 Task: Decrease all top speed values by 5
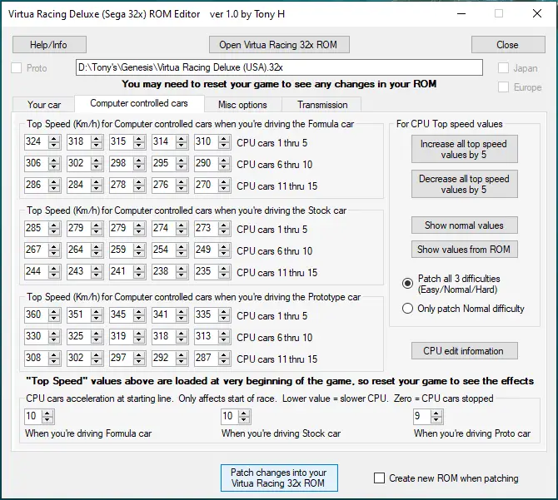pos(465,184)
